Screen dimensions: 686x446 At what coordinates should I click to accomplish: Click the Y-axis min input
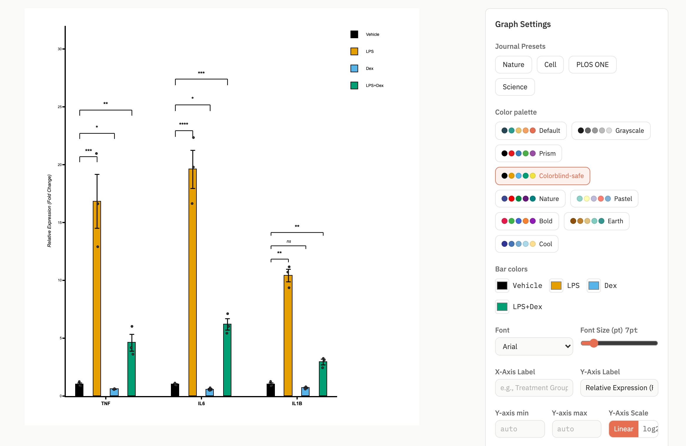[x=519, y=429]
